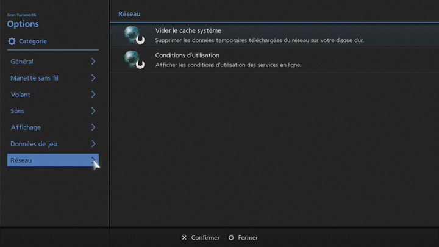Click the Fermer label to close
This screenshot has width=439, height=247.
(x=248, y=238)
